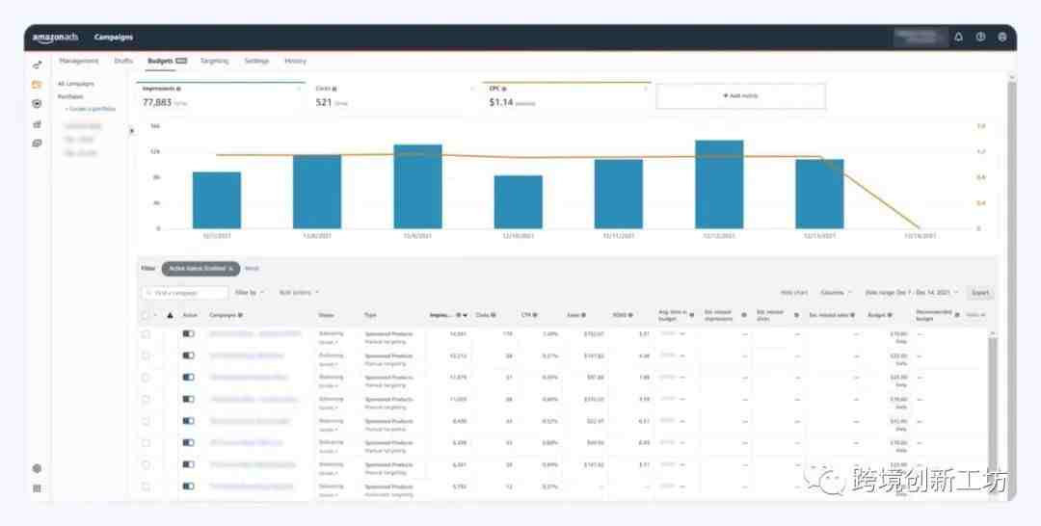Click the page vertical scrollbar at far right
Screen dimensions: 1041x526
pyautogui.click(x=1012, y=285)
